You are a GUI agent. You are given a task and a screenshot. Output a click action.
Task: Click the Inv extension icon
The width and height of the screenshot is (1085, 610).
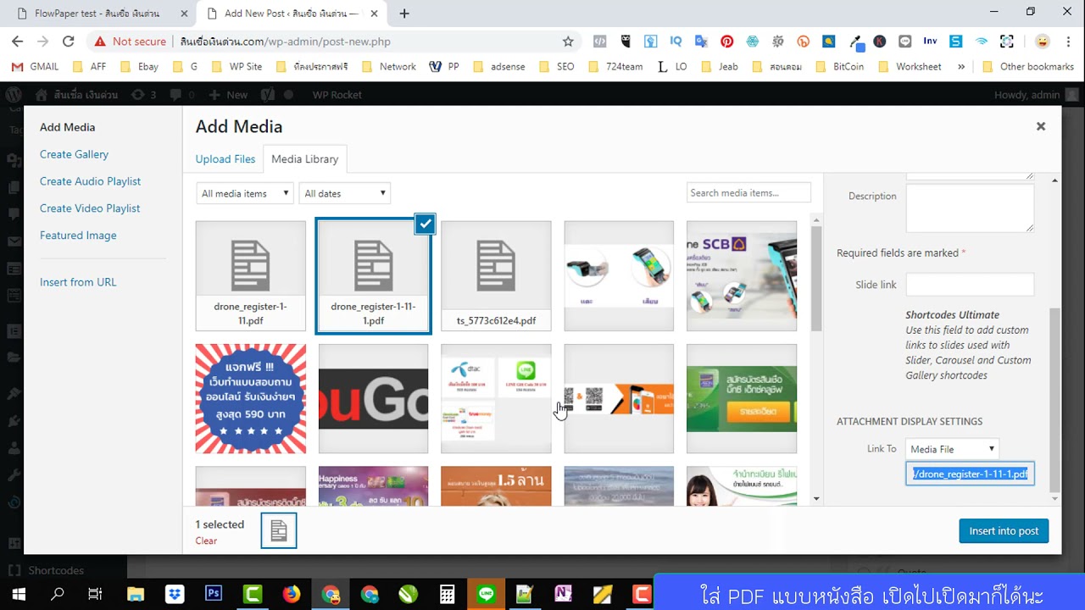(x=930, y=41)
